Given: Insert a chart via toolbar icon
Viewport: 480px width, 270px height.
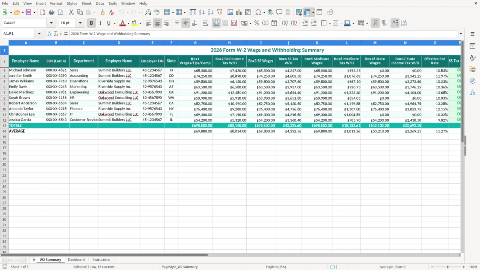Looking at the screenshot, I should point(239,12).
